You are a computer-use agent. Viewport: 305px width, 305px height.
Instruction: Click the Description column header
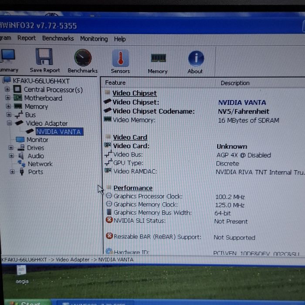(x=235, y=83)
